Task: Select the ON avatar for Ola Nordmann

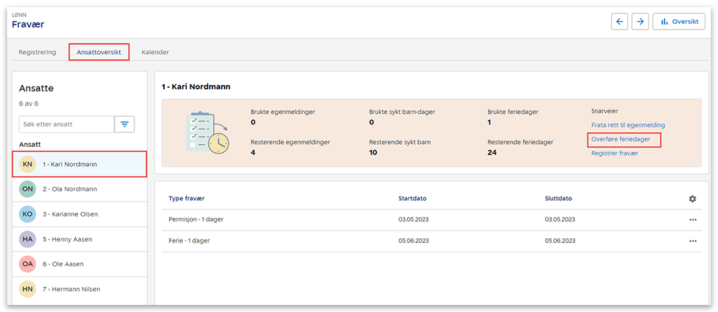Action: point(27,189)
